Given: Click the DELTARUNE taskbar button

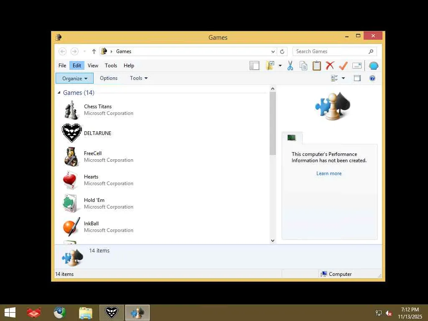Looking at the screenshot, I should pos(111,313).
